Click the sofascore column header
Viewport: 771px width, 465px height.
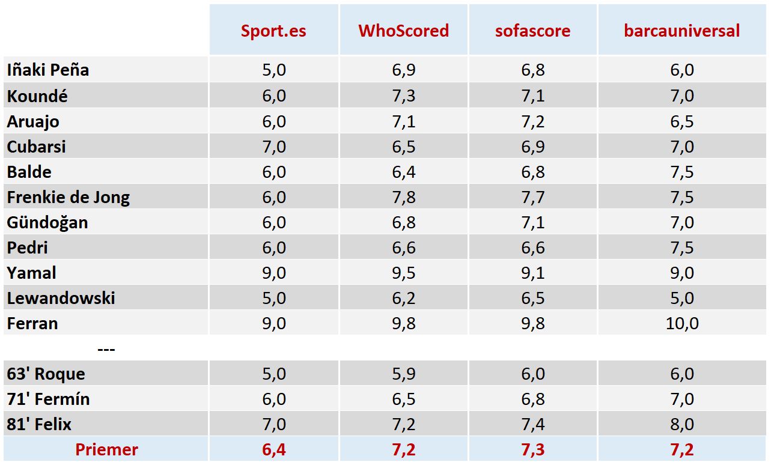[532, 31]
